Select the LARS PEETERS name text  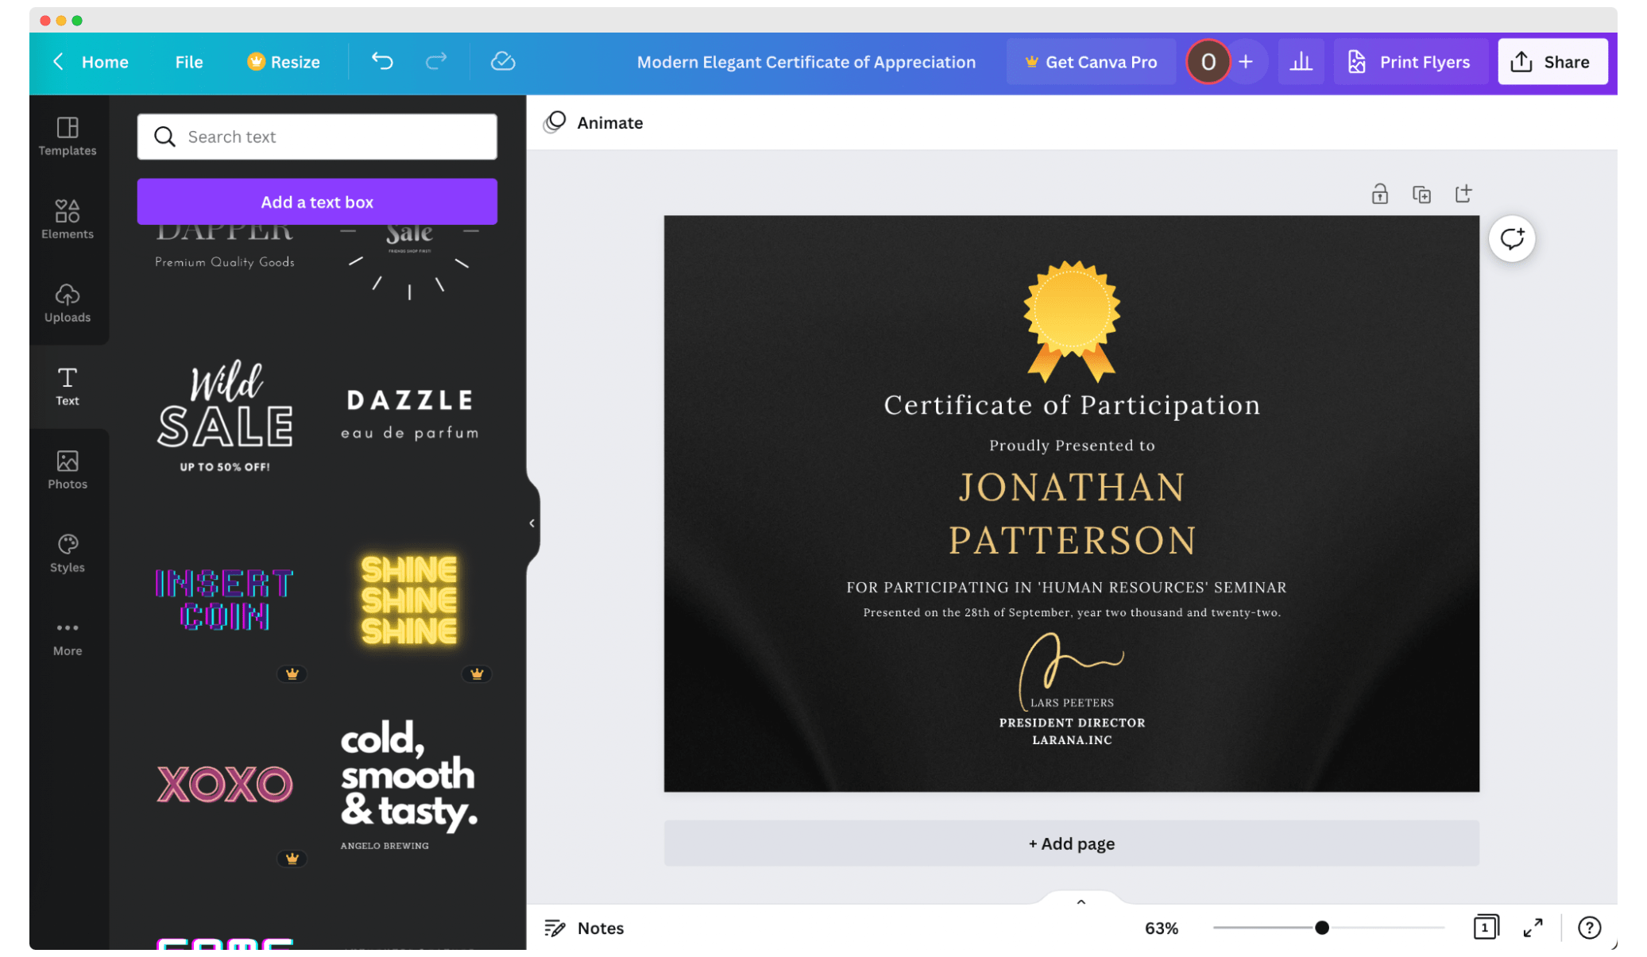(1072, 703)
